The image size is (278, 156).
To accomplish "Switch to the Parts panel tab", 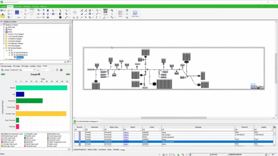I will 39,66.
